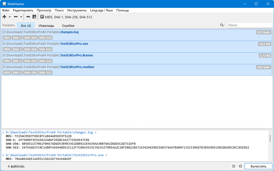Click the plus add files icon
The width and height of the screenshot is (274, 171).
4,17
